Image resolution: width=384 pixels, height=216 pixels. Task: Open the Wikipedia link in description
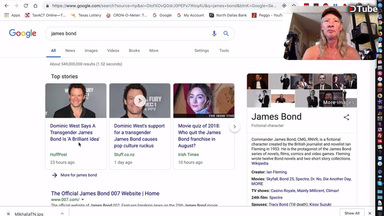pos(260,163)
